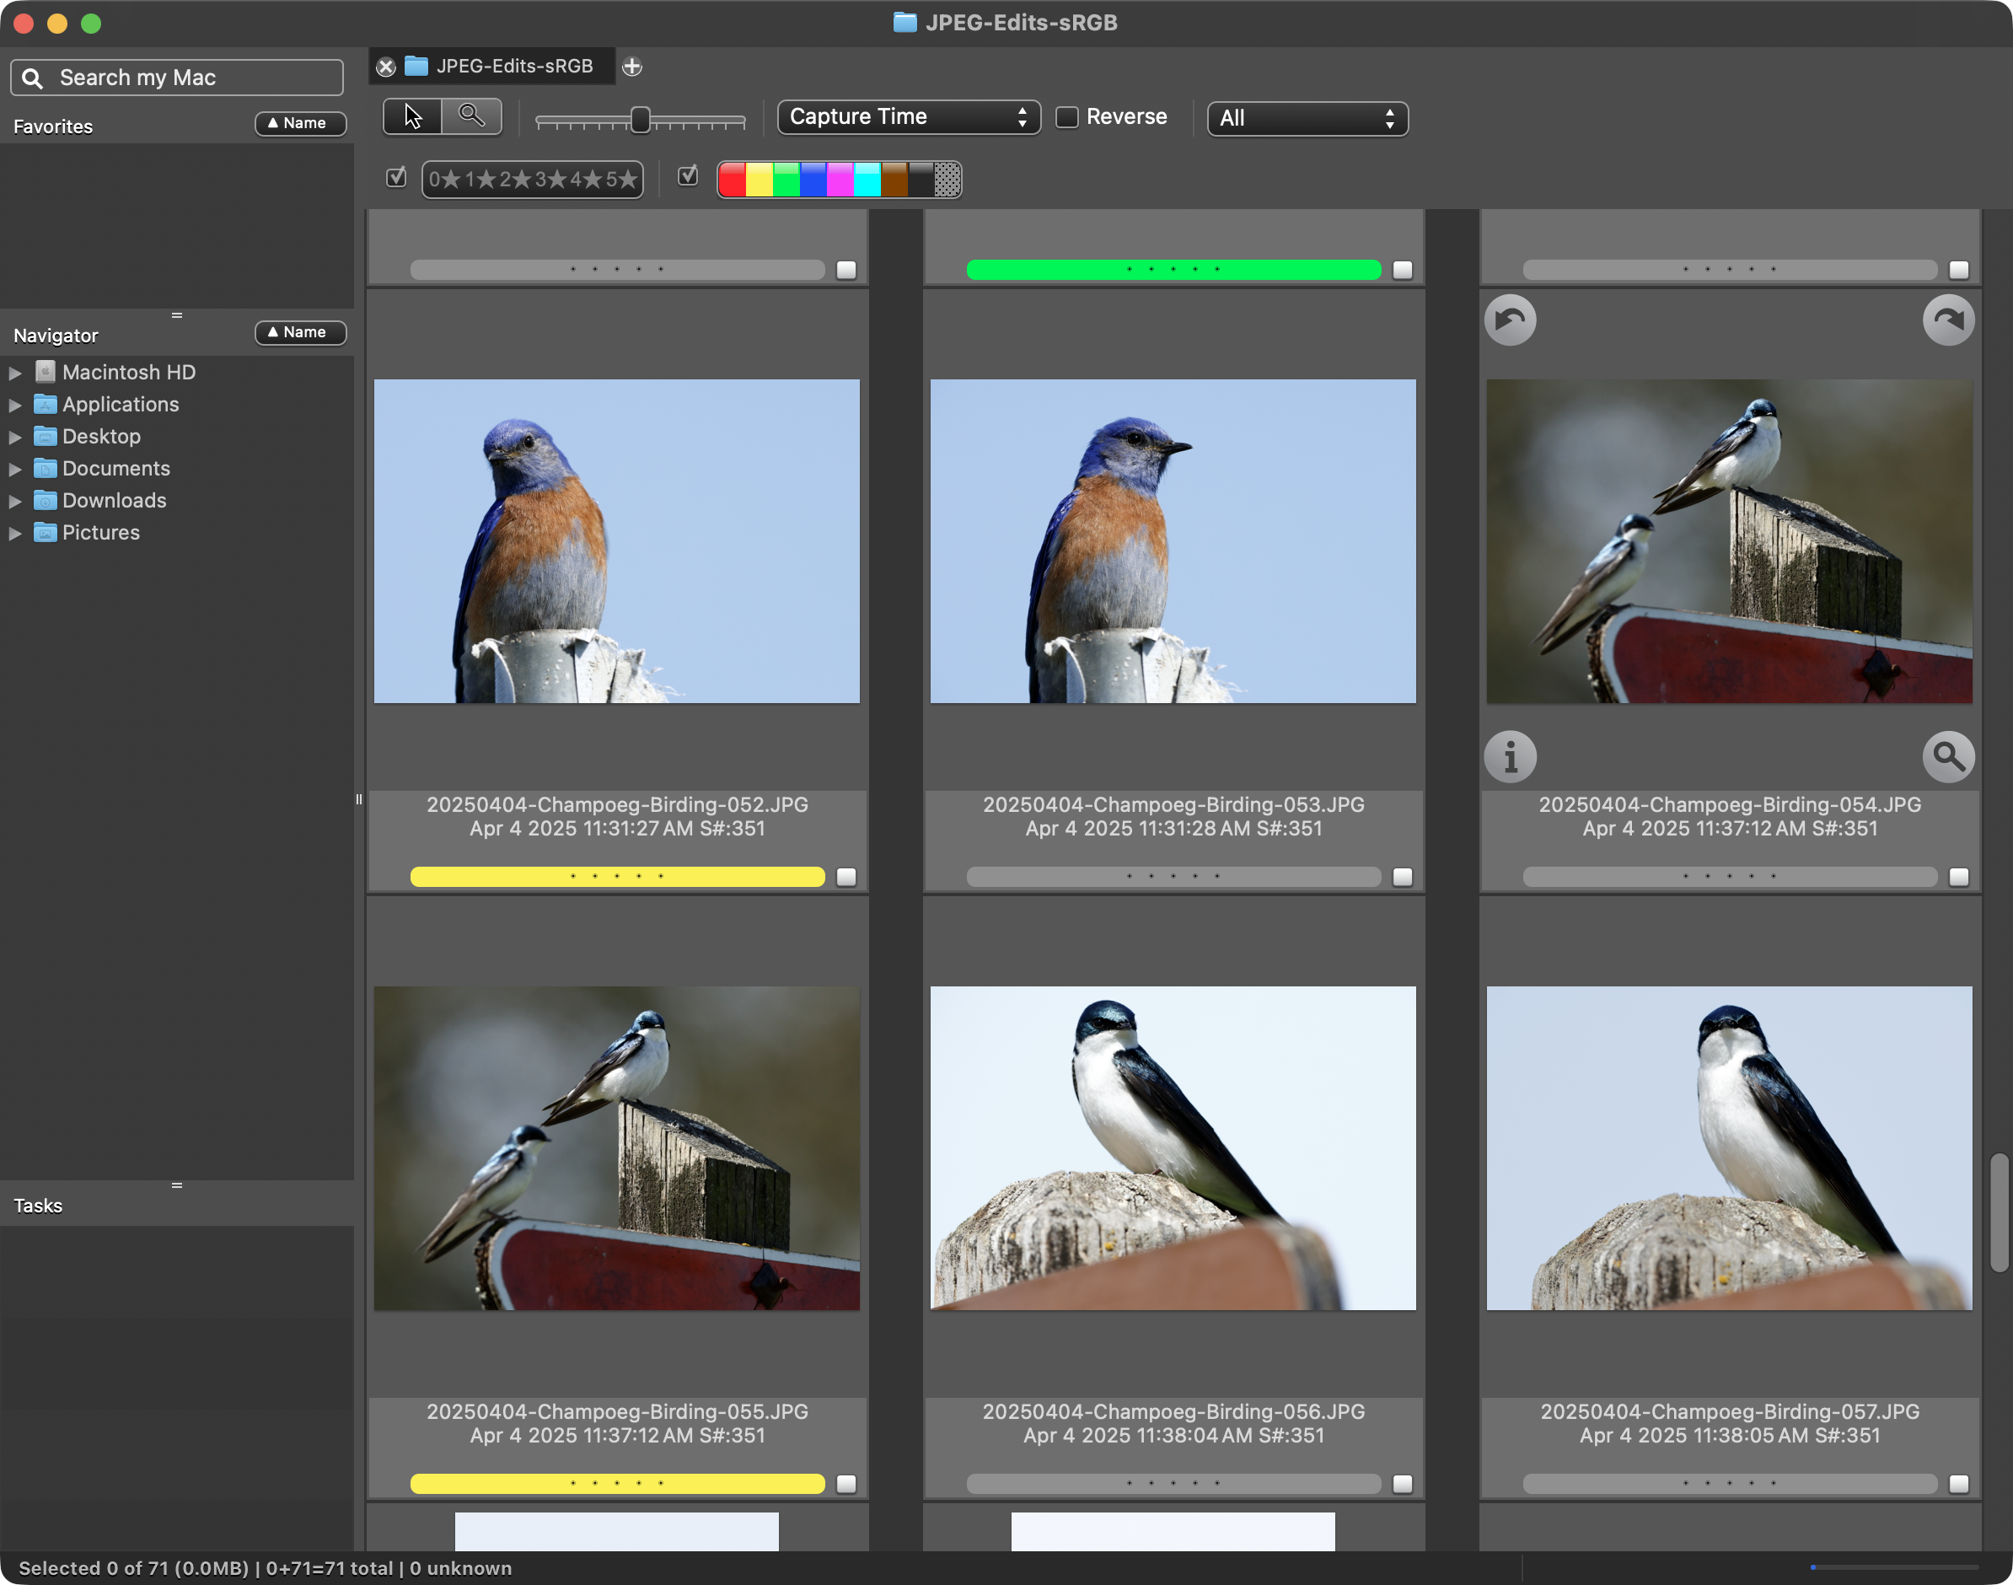2013x1585 pixels.
Task: Filter by 3-star rating
Action: point(551,179)
